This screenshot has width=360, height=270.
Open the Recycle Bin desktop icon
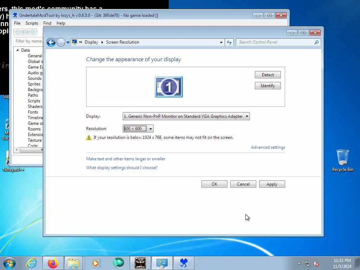point(342,160)
